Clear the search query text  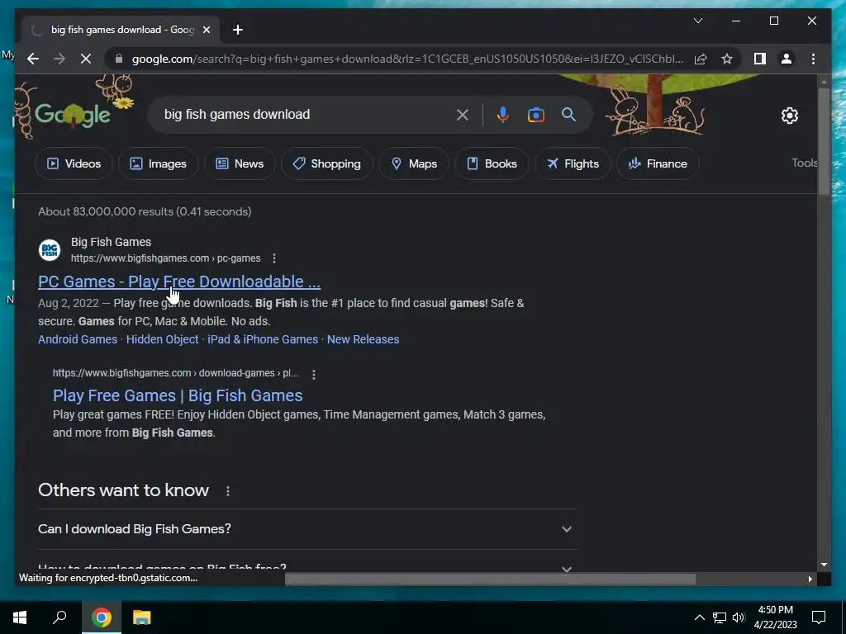point(463,114)
